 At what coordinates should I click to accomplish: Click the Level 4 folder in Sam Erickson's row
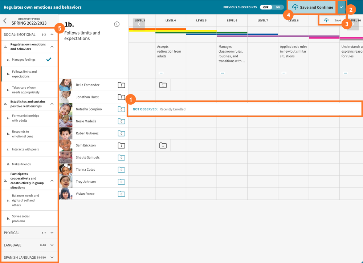[163, 146]
